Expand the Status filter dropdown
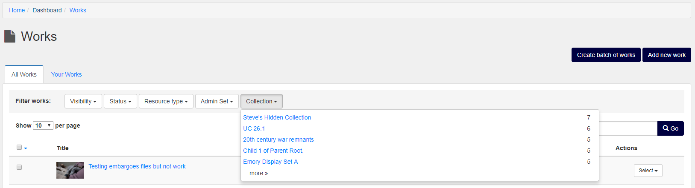 [120, 101]
